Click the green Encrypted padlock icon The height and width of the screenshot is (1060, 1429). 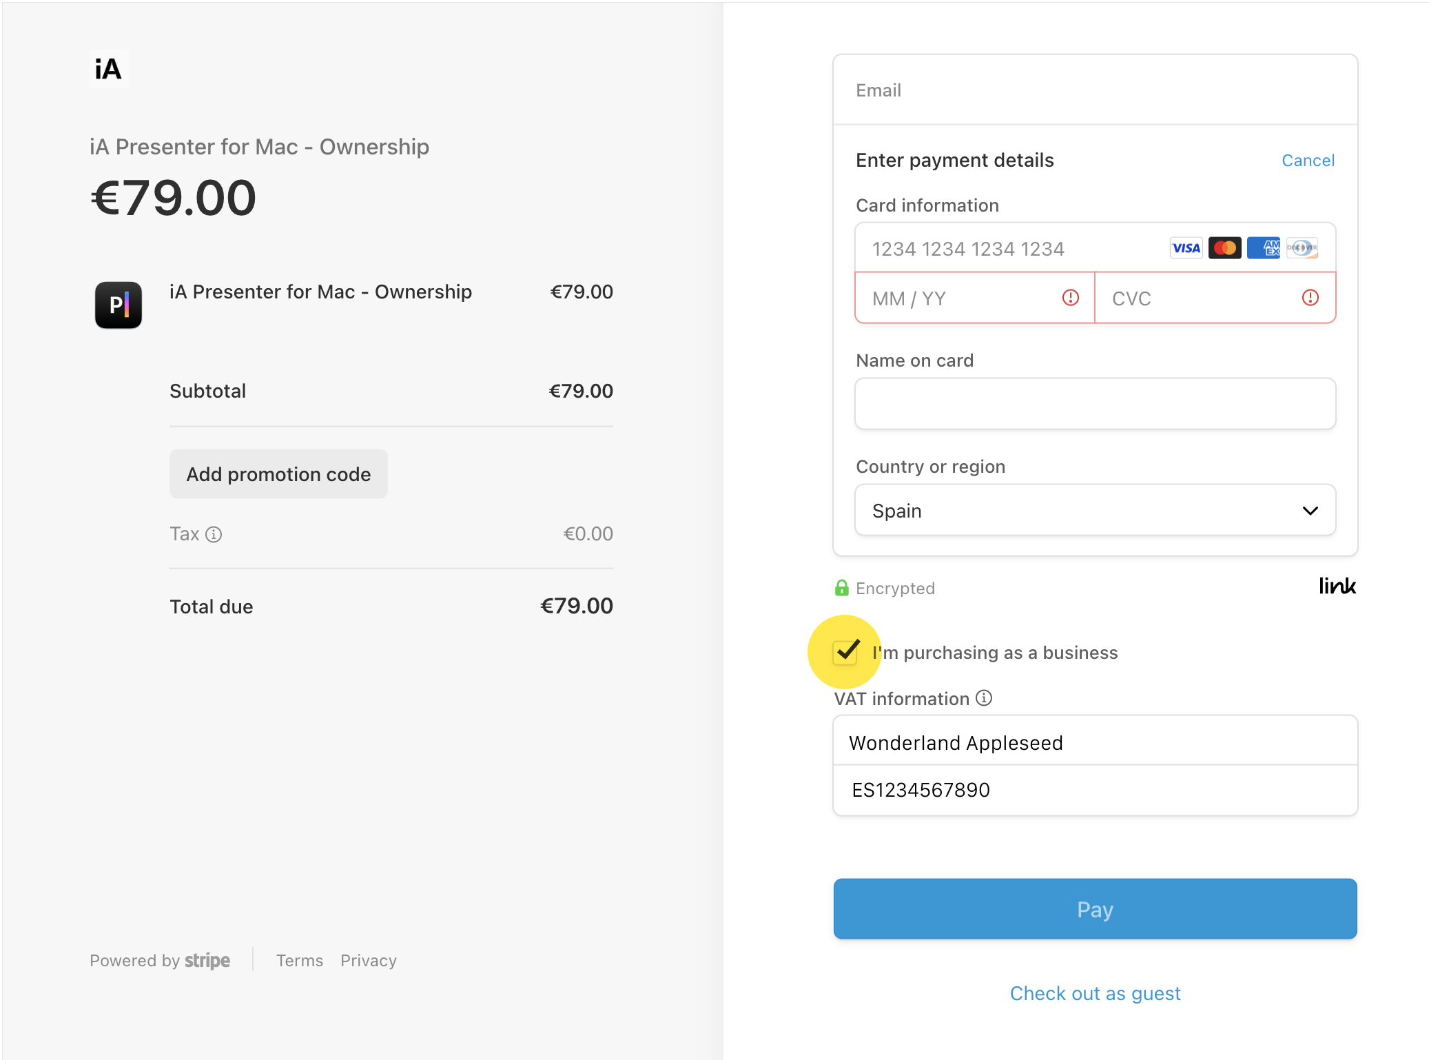click(x=841, y=588)
